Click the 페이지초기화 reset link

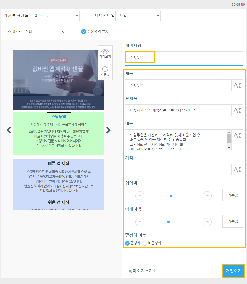point(142,271)
